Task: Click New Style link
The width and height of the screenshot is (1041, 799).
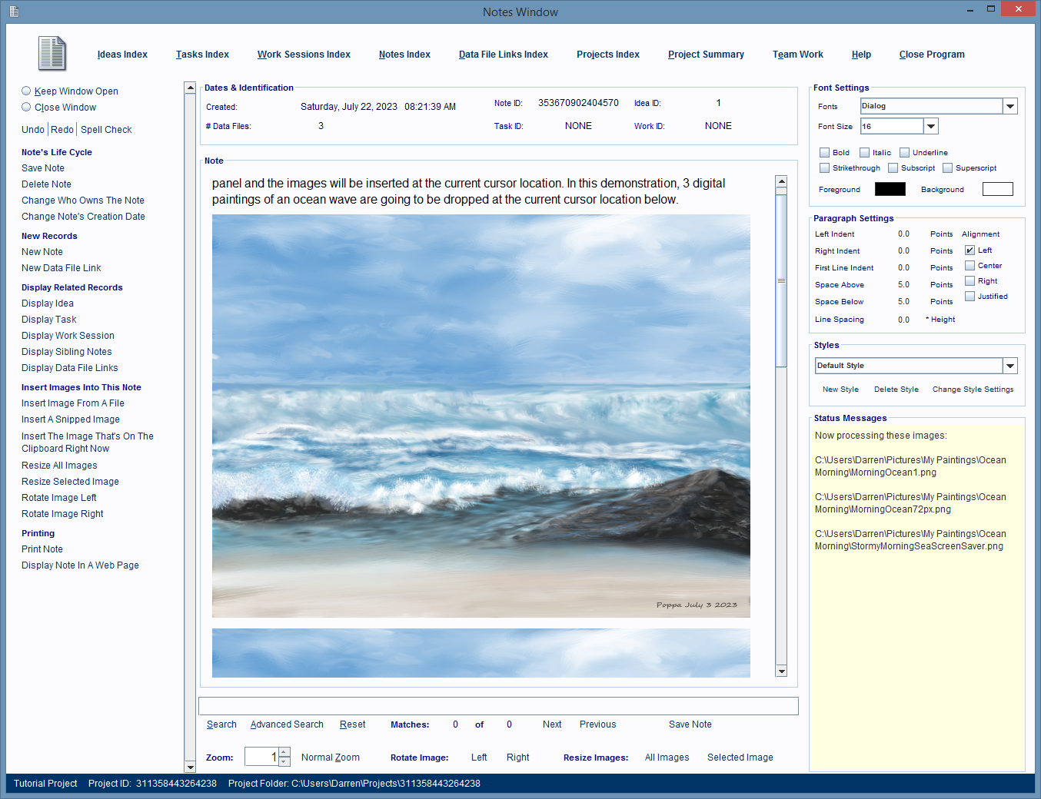Action: click(x=840, y=390)
